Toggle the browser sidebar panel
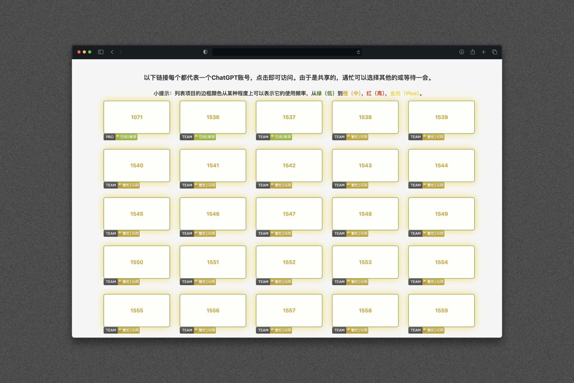The height and width of the screenshot is (383, 574). pyautogui.click(x=101, y=52)
